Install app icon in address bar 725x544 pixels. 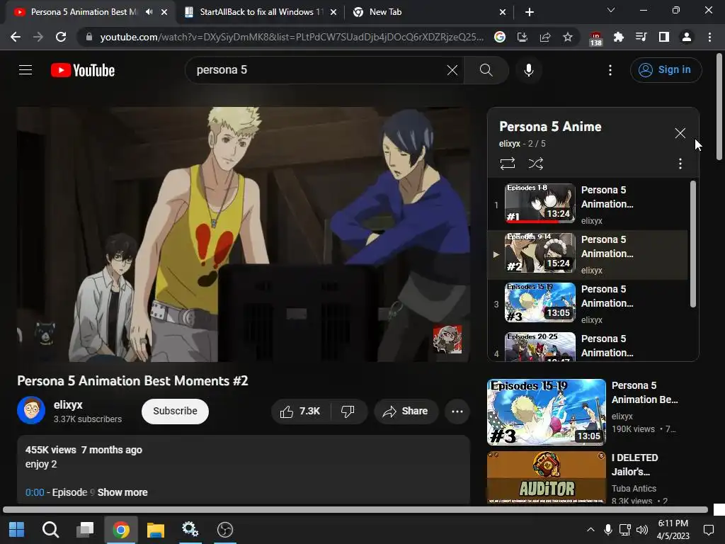pyautogui.click(x=523, y=37)
